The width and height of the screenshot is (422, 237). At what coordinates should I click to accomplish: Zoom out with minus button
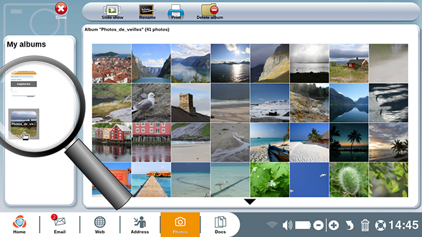click(x=318, y=225)
